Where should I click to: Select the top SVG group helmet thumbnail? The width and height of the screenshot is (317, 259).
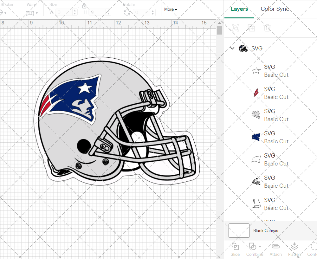pyautogui.click(x=243, y=48)
